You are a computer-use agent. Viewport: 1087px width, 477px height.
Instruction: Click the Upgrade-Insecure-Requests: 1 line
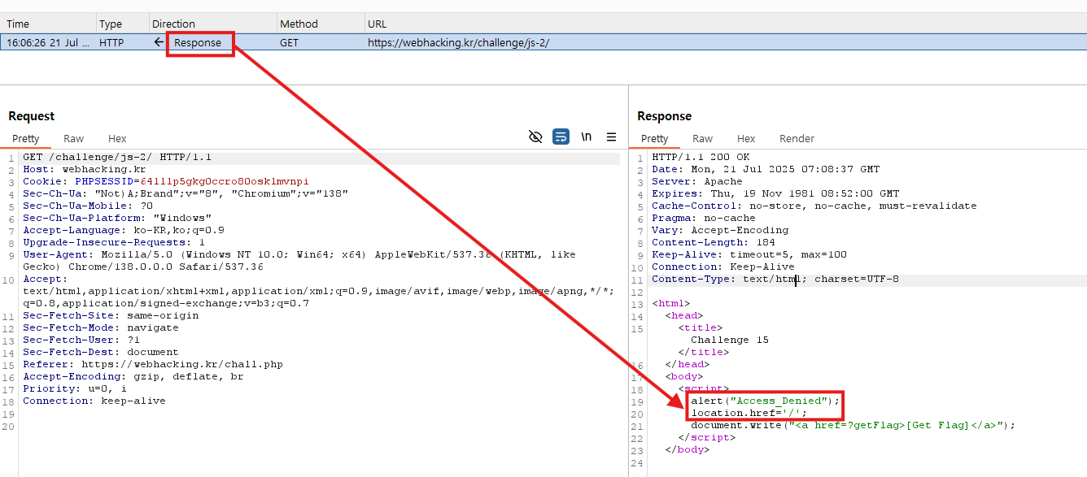pyautogui.click(x=114, y=243)
